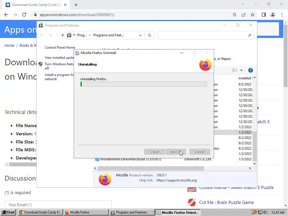Image resolution: width=288 pixels, height=216 pixels.
Task: Open view options dropdown arrow
Action: (x=241, y=70)
